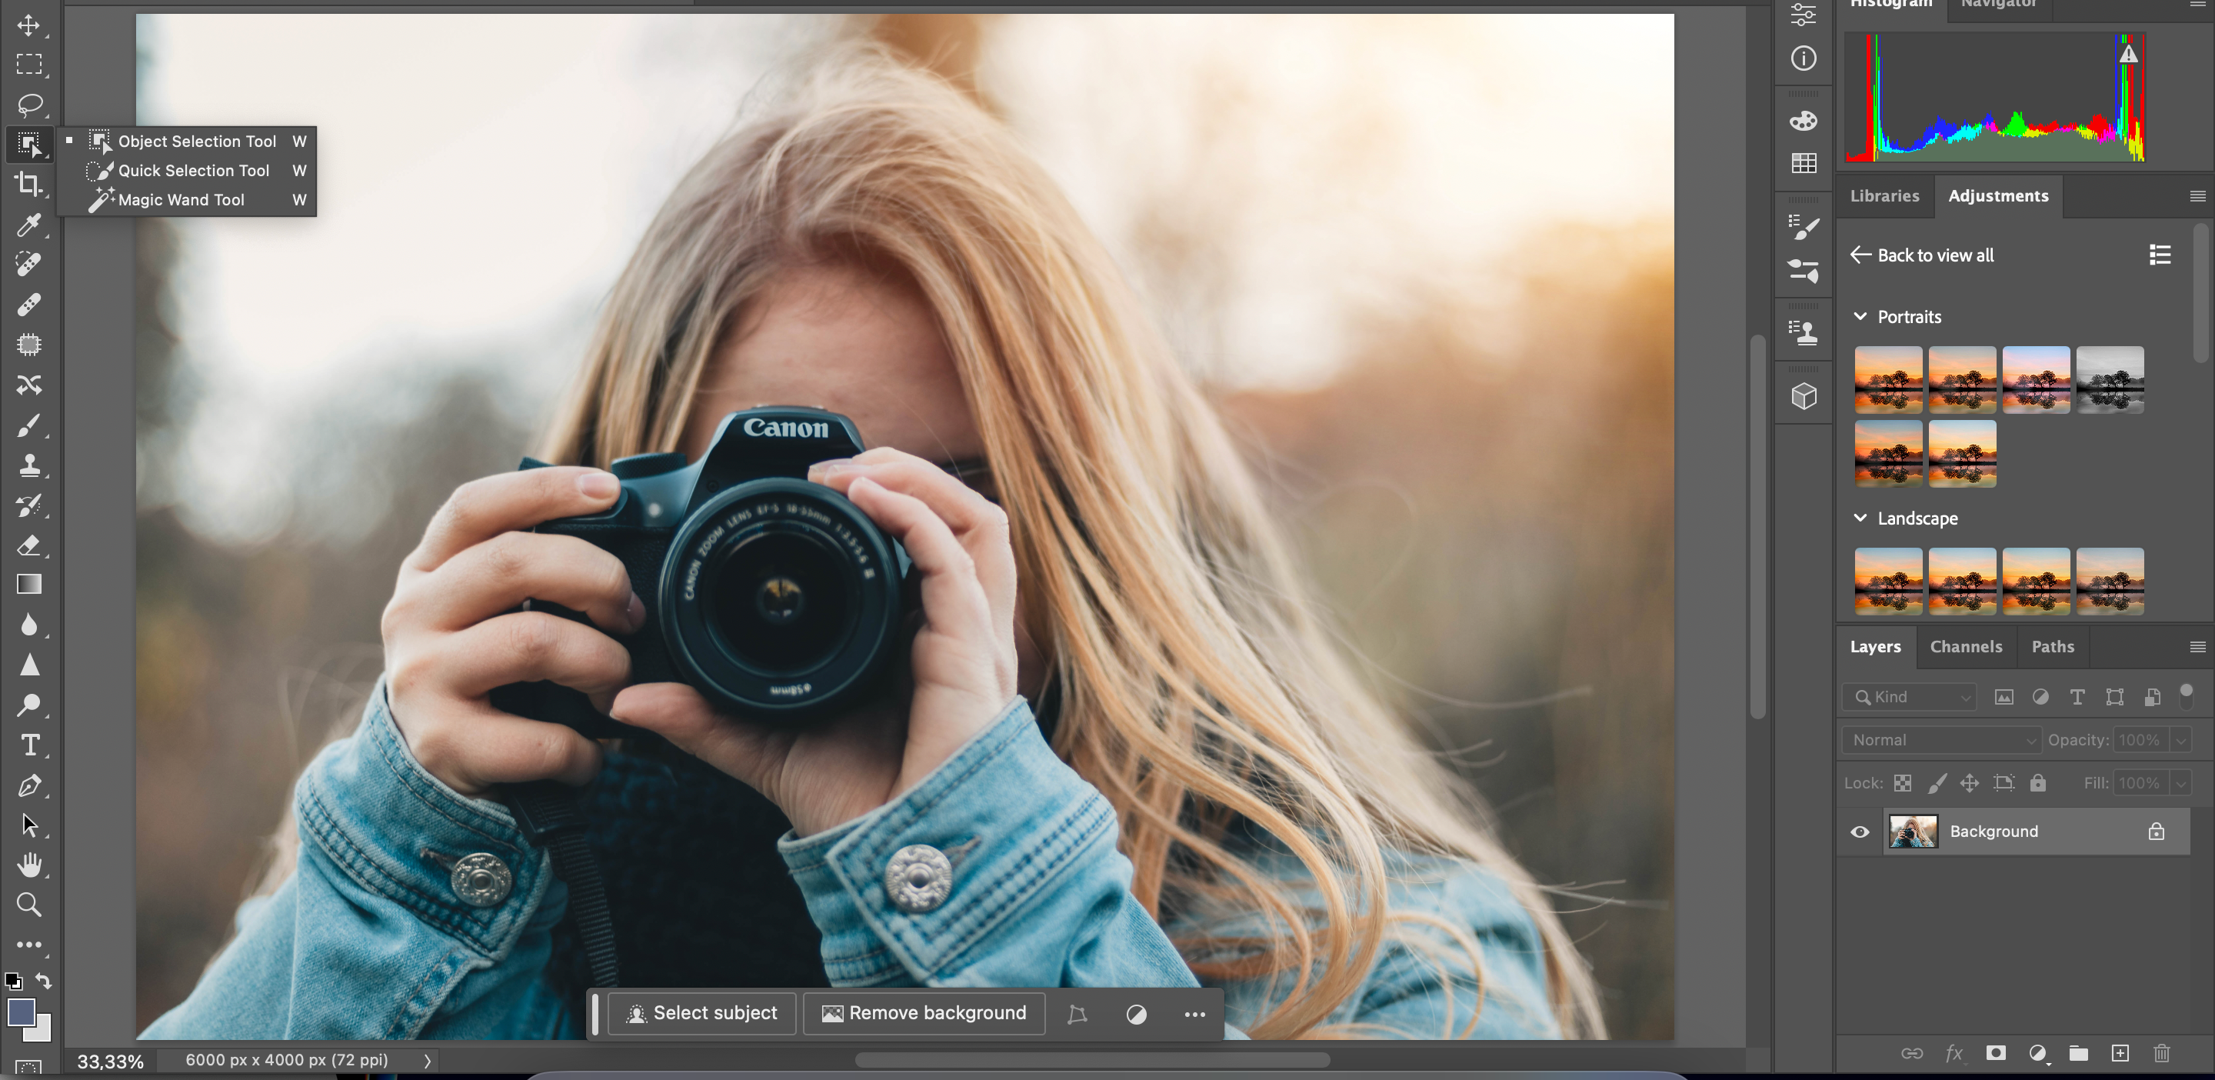Select the Zoom tool
The width and height of the screenshot is (2215, 1080).
click(28, 905)
